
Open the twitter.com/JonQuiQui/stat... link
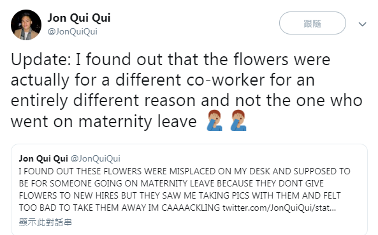coord(279,208)
